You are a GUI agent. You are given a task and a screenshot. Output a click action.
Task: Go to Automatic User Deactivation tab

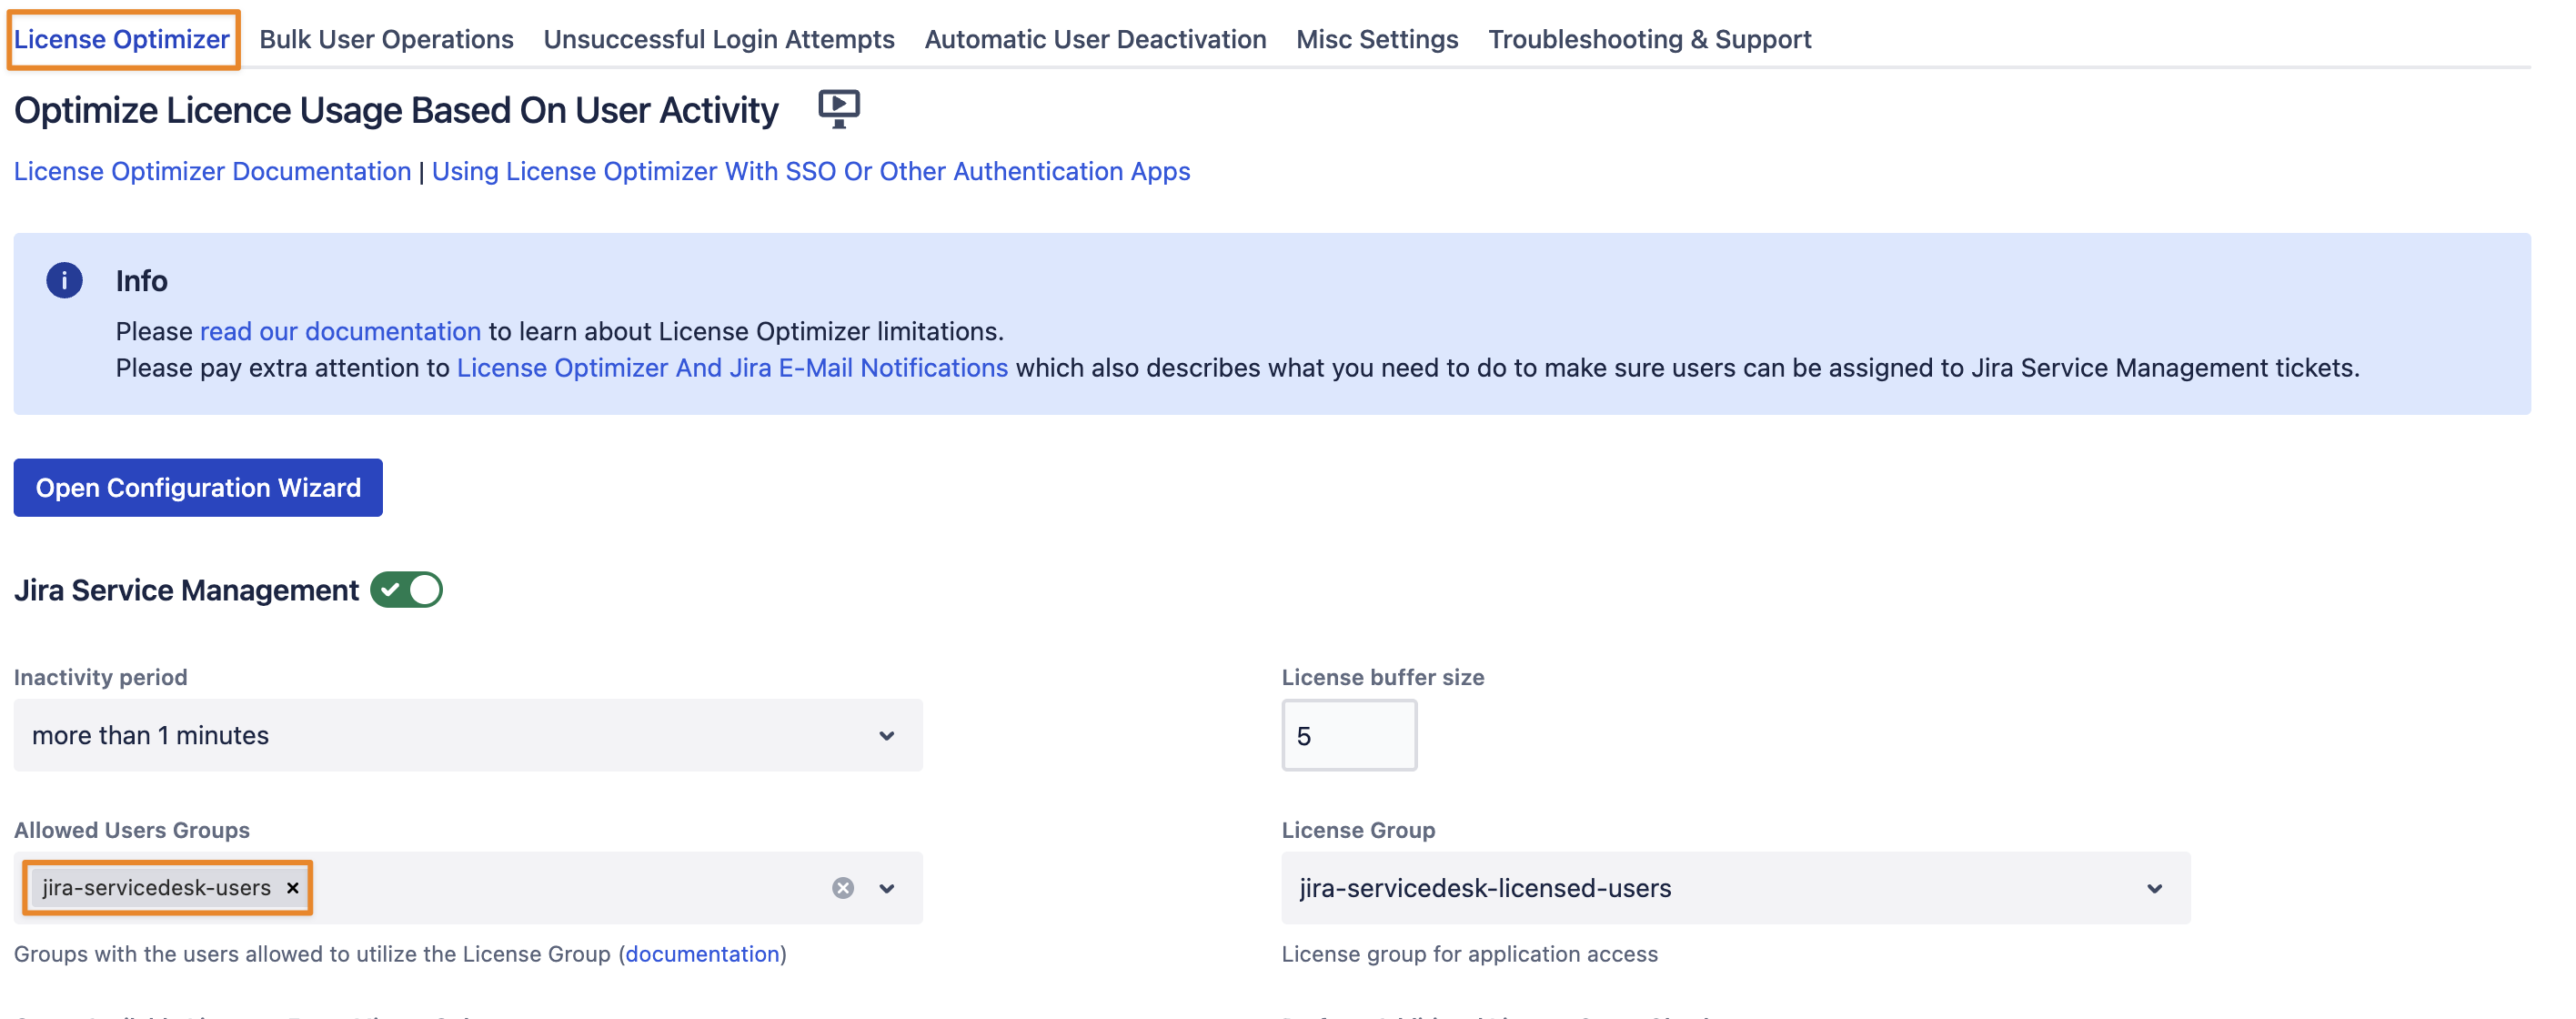1095,39
